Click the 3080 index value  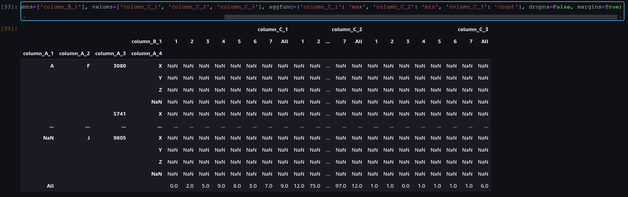[x=120, y=65]
